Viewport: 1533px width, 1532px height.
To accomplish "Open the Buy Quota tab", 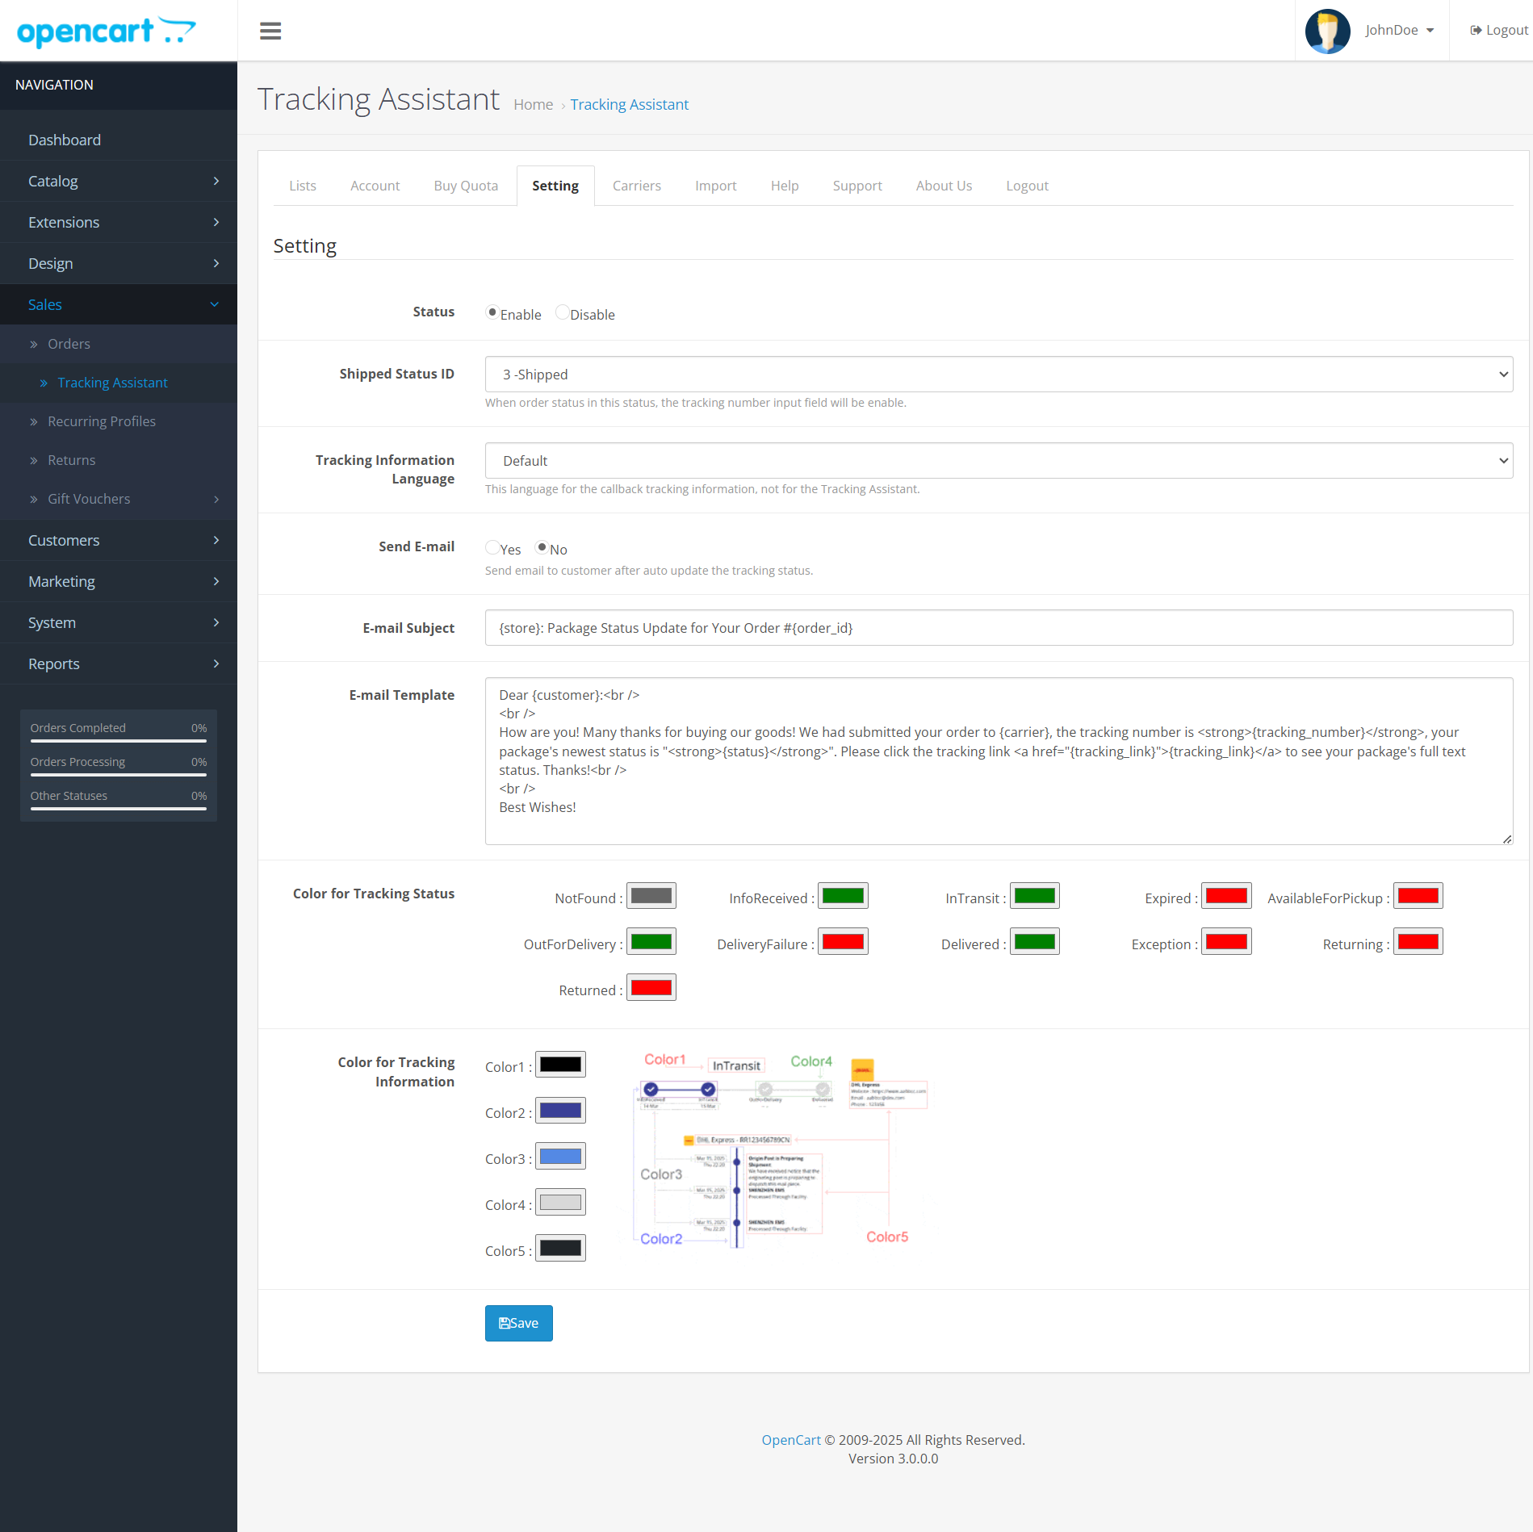I will (466, 186).
